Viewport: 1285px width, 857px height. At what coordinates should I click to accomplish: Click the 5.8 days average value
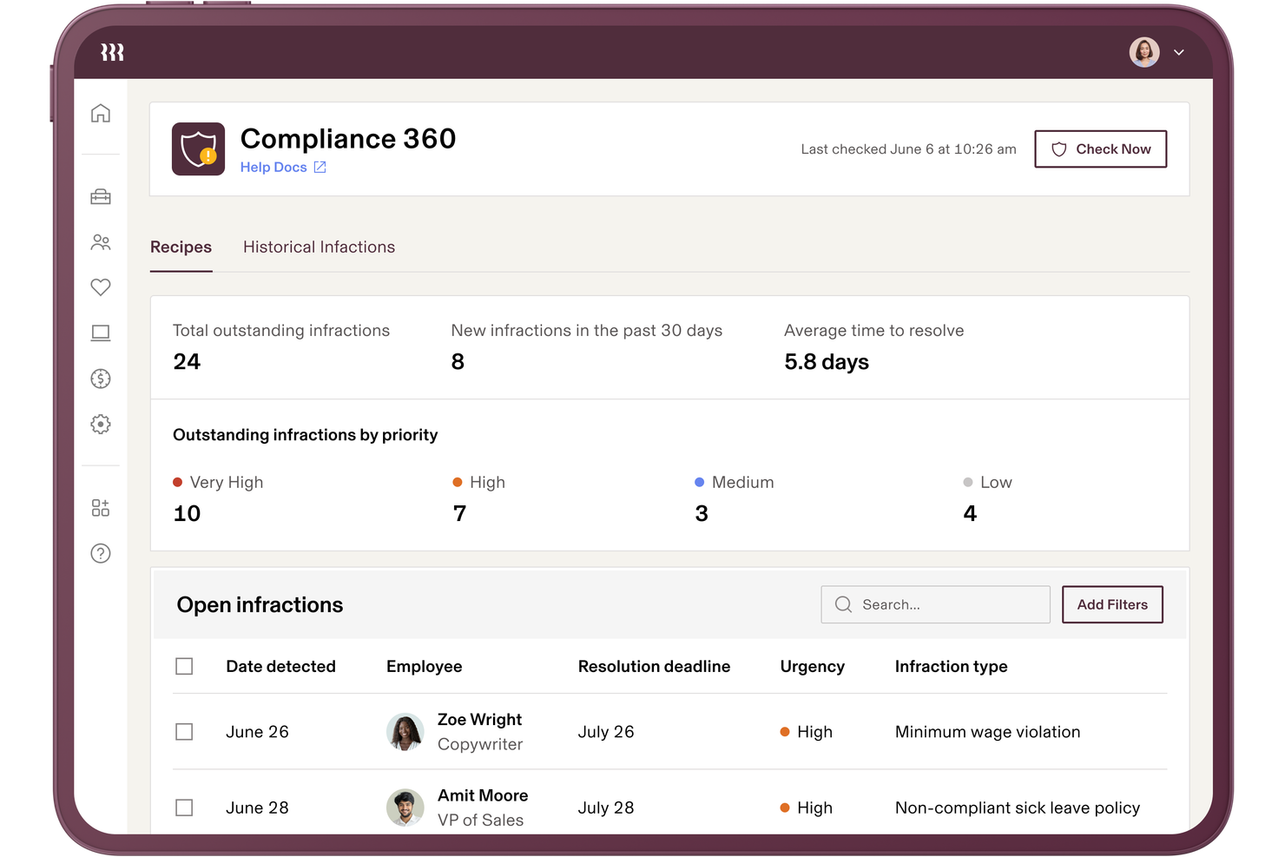(x=827, y=362)
